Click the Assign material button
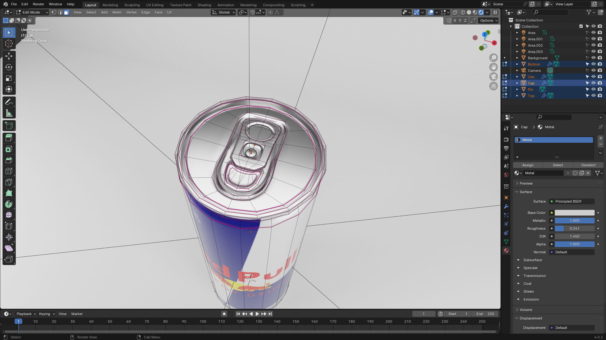This screenshot has width=606, height=340. click(x=528, y=165)
